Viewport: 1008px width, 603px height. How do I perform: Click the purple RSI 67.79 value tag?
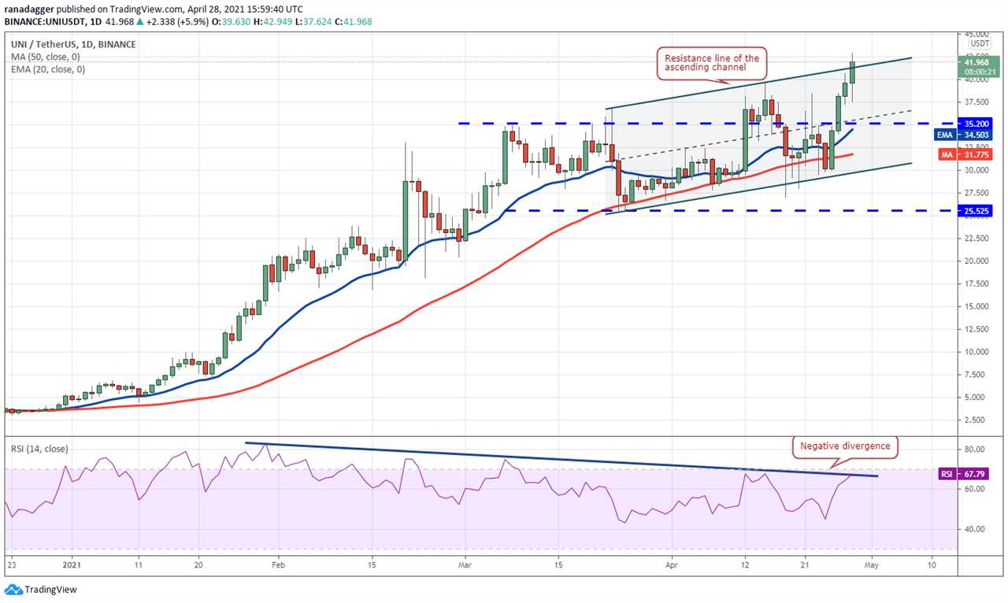point(963,475)
